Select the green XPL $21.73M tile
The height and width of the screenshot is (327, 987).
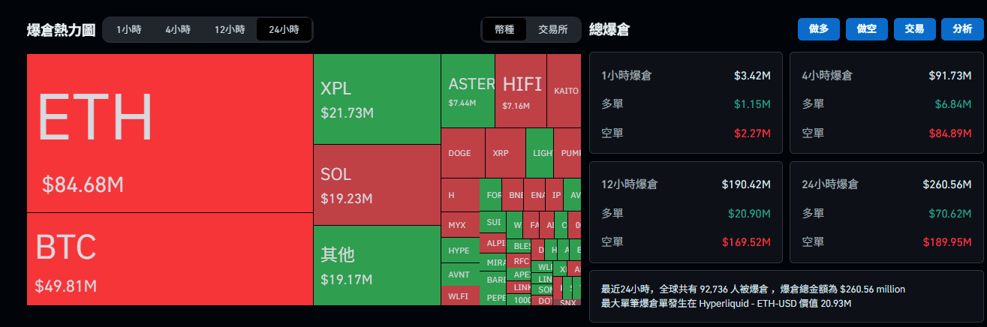(x=376, y=98)
